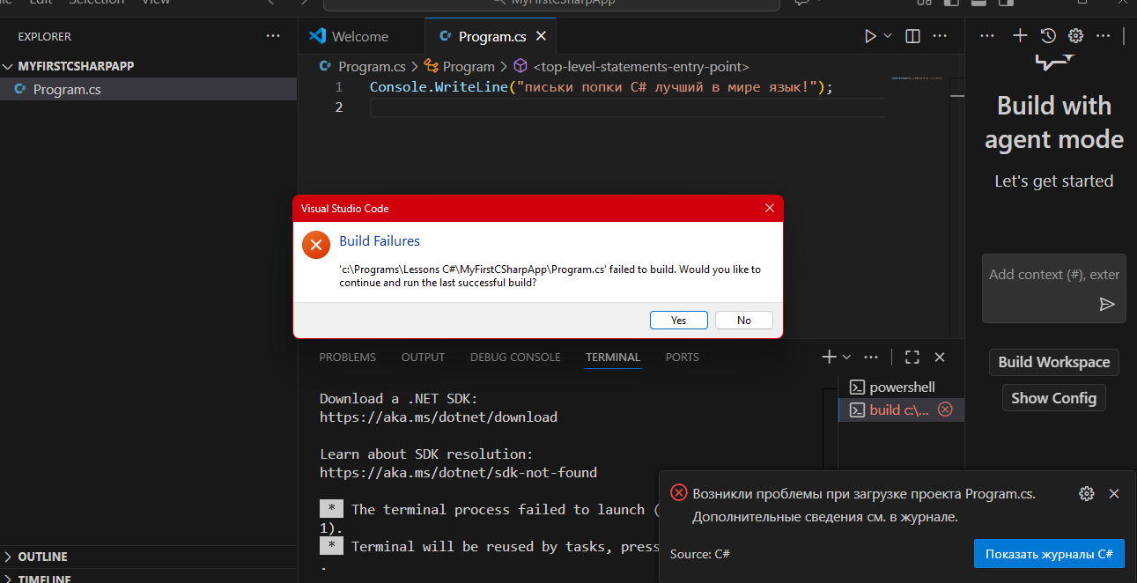Viewport: 1137px width, 583px height.
Task: Open the PORTS panel tab
Action: [x=683, y=357]
